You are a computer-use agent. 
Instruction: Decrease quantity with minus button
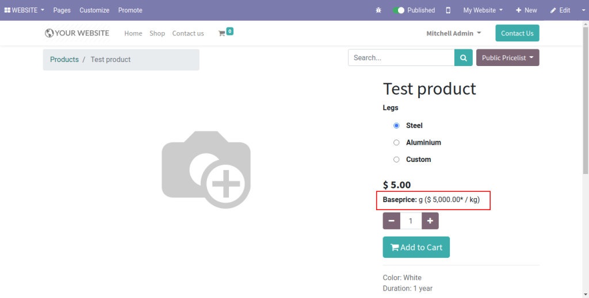[x=391, y=221]
